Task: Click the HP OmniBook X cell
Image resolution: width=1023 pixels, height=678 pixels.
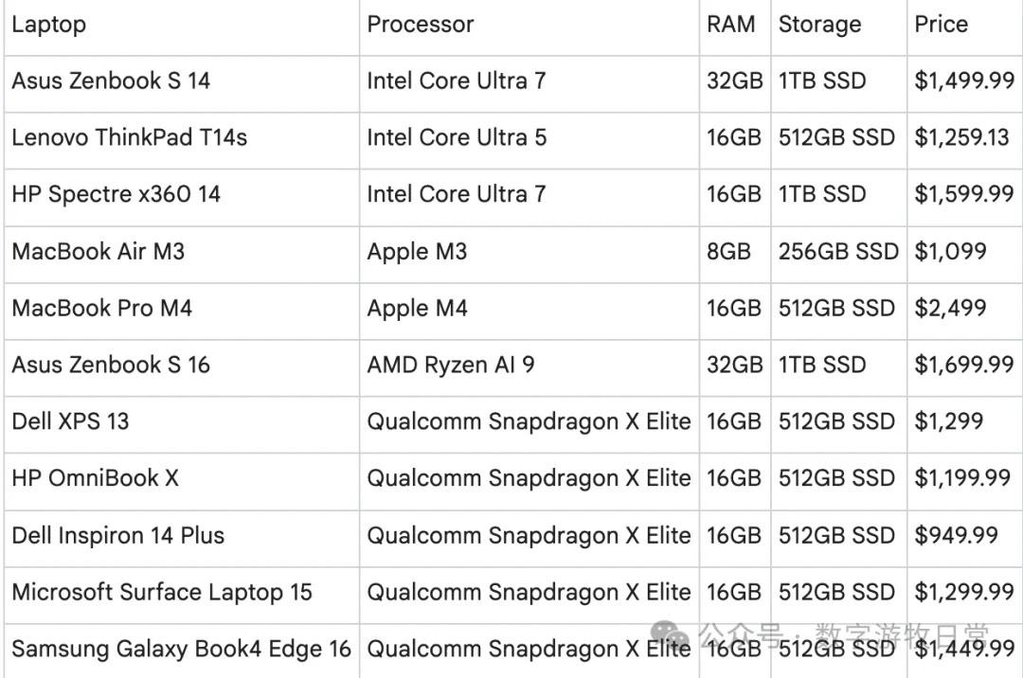Action: [x=95, y=478]
